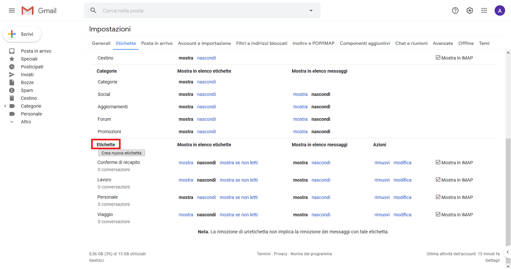Open Filtri e indirizzi bloccati tab
Image resolution: width=511 pixels, height=269 pixels.
coord(262,43)
